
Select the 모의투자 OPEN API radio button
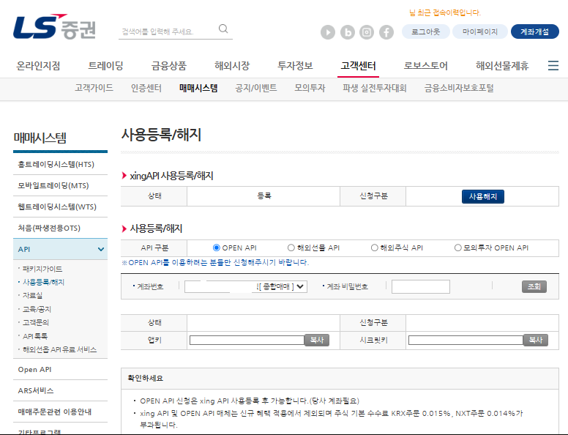458,248
